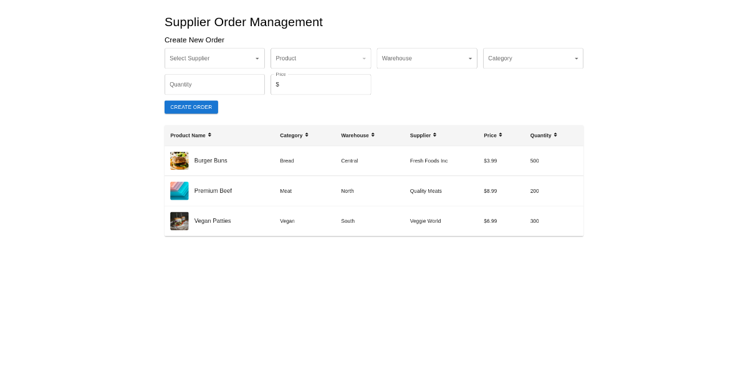The image size is (748, 392).
Task: Sort by Quantity column icon
Action: tap(555, 135)
